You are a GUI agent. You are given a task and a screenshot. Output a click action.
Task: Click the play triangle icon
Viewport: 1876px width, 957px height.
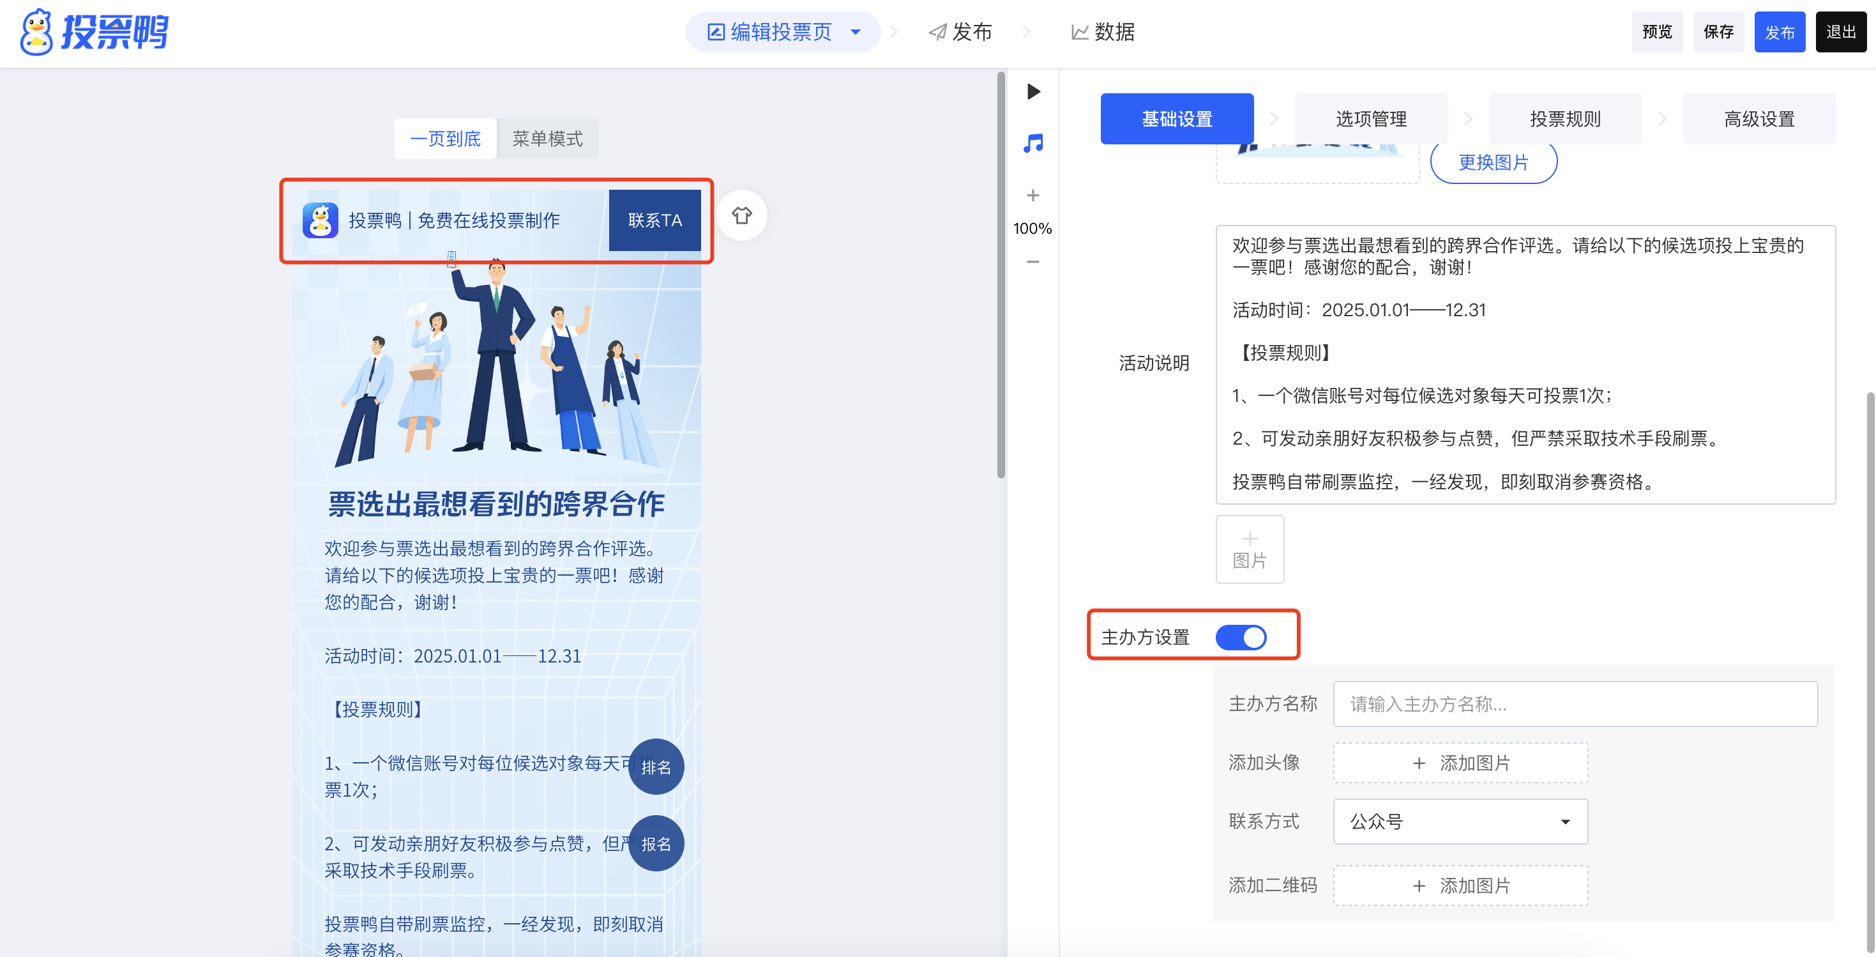point(1033,92)
